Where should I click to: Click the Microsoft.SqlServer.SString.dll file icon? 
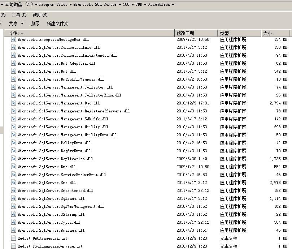point(13,215)
